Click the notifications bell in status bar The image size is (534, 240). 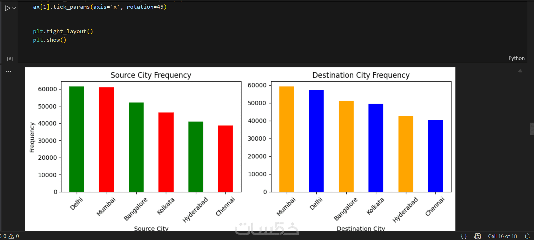point(527,236)
